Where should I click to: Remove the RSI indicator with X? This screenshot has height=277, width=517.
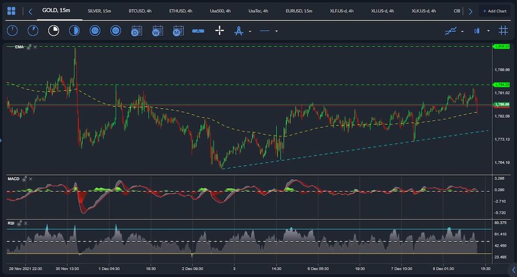click(x=26, y=223)
